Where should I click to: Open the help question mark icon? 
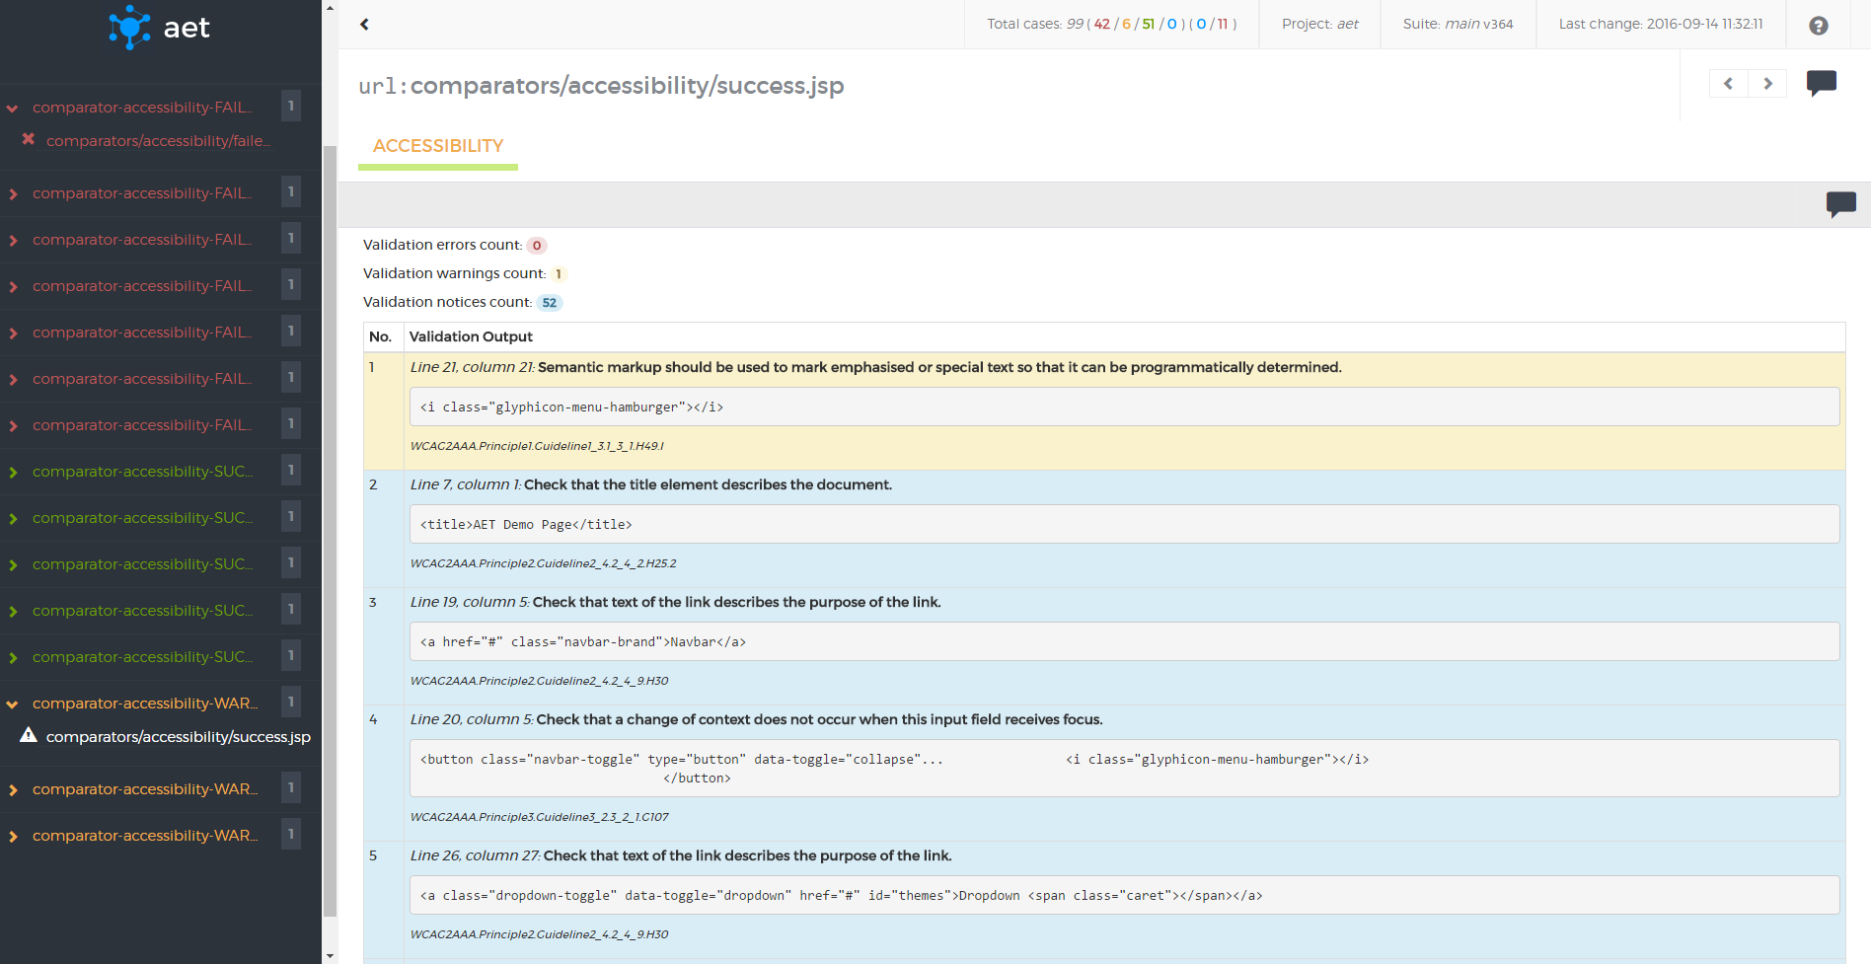point(1818,26)
